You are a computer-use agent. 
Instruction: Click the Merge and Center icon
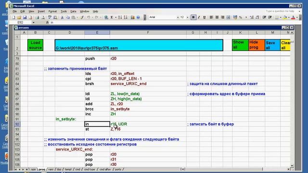pyautogui.click(x=228, y=17)
